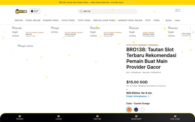The image size is (195, 122).
Task: Click LOGIN button in bottom bar
Action: tap(58, 118)
